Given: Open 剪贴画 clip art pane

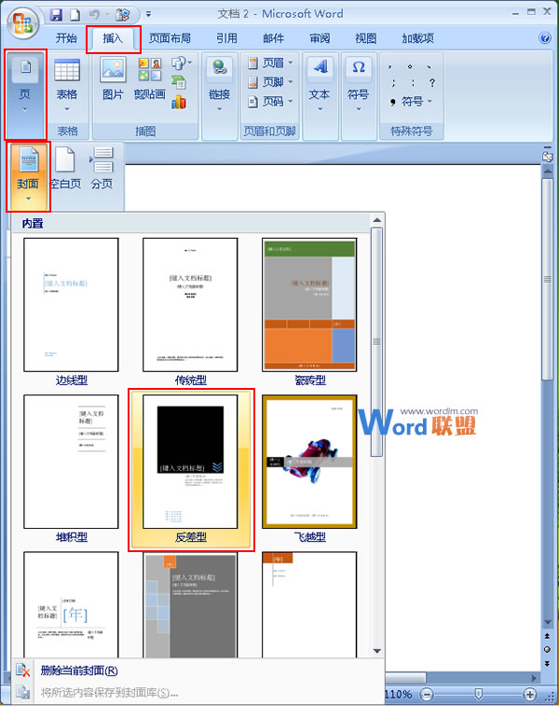Looking at the screenshot, I should pyautogui.click(x=150, y=78).
